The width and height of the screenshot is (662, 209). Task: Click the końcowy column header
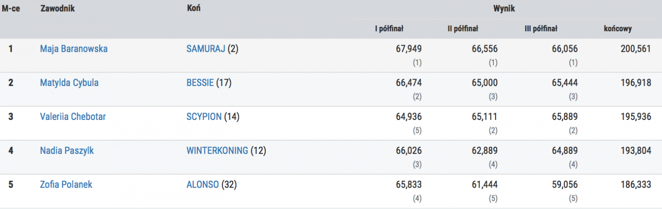[618, 29]
